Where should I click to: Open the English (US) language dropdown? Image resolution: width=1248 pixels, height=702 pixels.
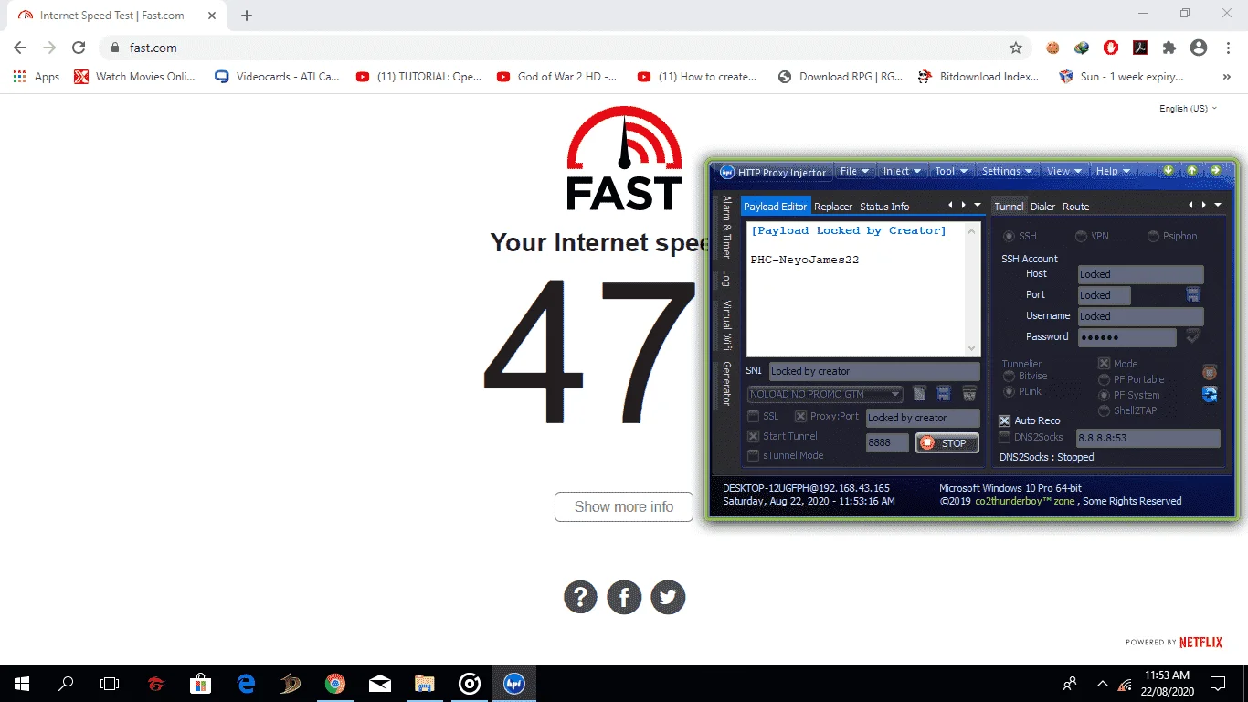point(1189,109)
